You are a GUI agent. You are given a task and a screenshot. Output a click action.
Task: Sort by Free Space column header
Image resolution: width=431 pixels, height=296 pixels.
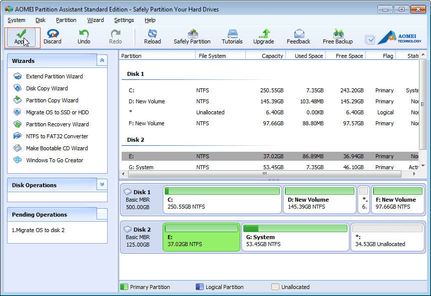point(346,55)
